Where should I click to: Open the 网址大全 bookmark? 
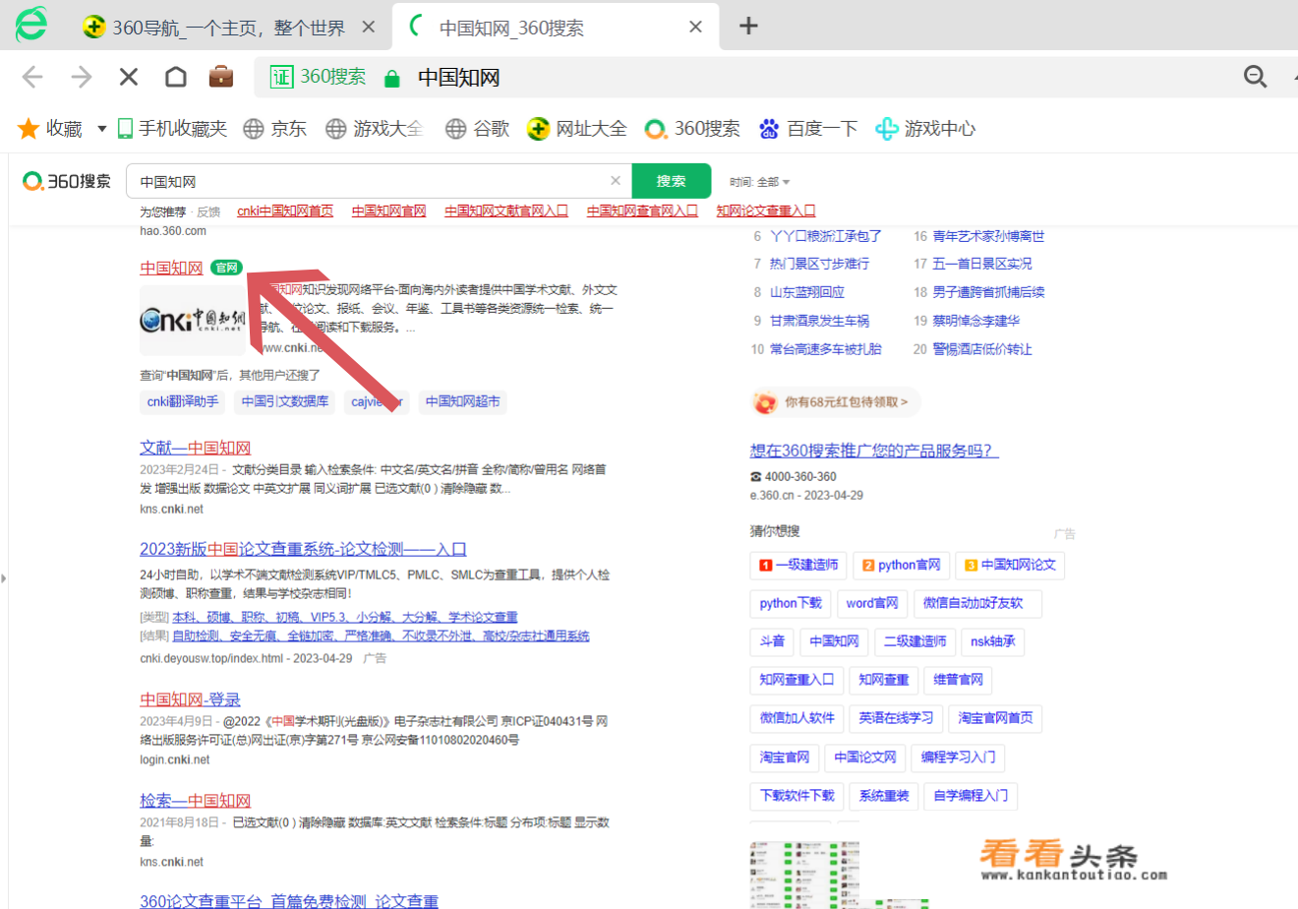[576, 128]
